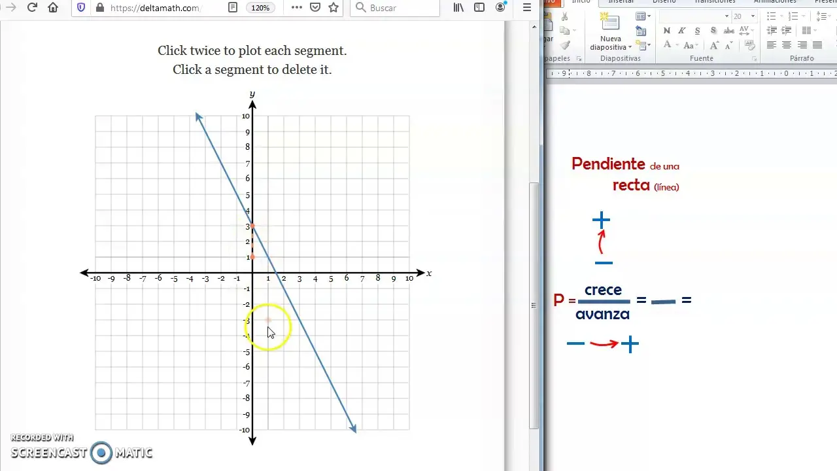837x471 pixels.
Task: Open tracking protection shield icon
Action: tap(81, 8)
